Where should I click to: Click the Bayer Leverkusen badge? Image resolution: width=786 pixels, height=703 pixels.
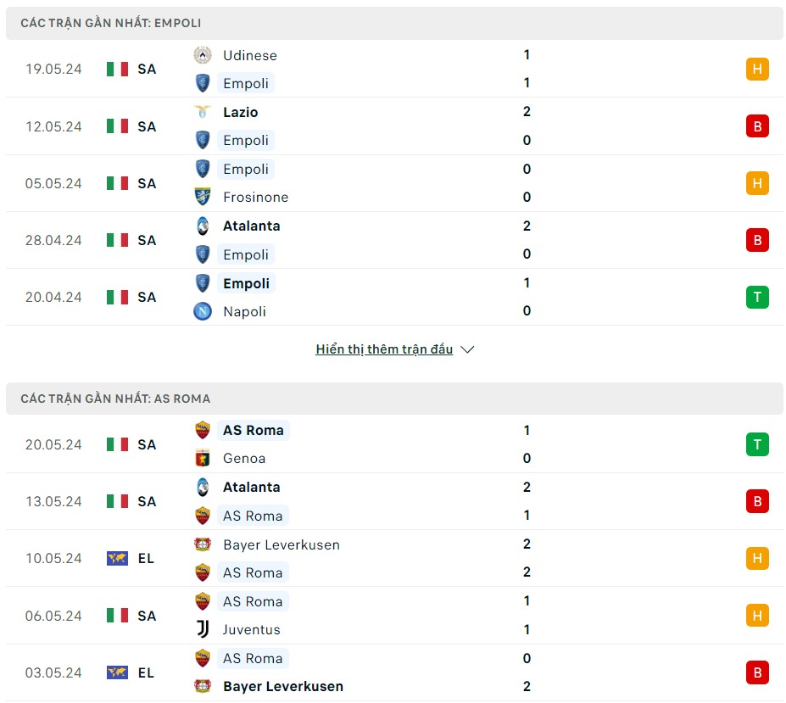[203, 545]
